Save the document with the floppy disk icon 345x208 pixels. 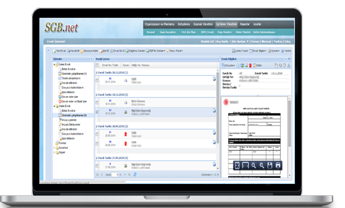coord(270,166)
